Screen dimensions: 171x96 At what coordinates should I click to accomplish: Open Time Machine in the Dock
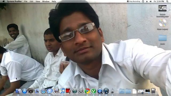point(75,91)
